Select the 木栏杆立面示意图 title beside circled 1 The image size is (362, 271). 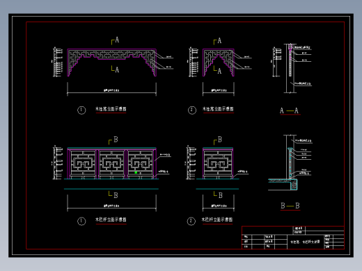pos(111,220)
